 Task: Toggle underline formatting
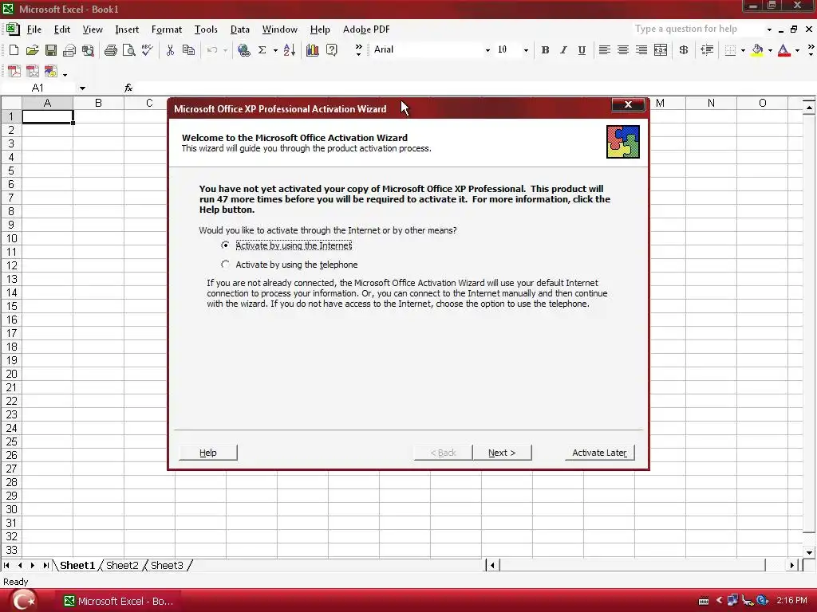coord(582,50)
